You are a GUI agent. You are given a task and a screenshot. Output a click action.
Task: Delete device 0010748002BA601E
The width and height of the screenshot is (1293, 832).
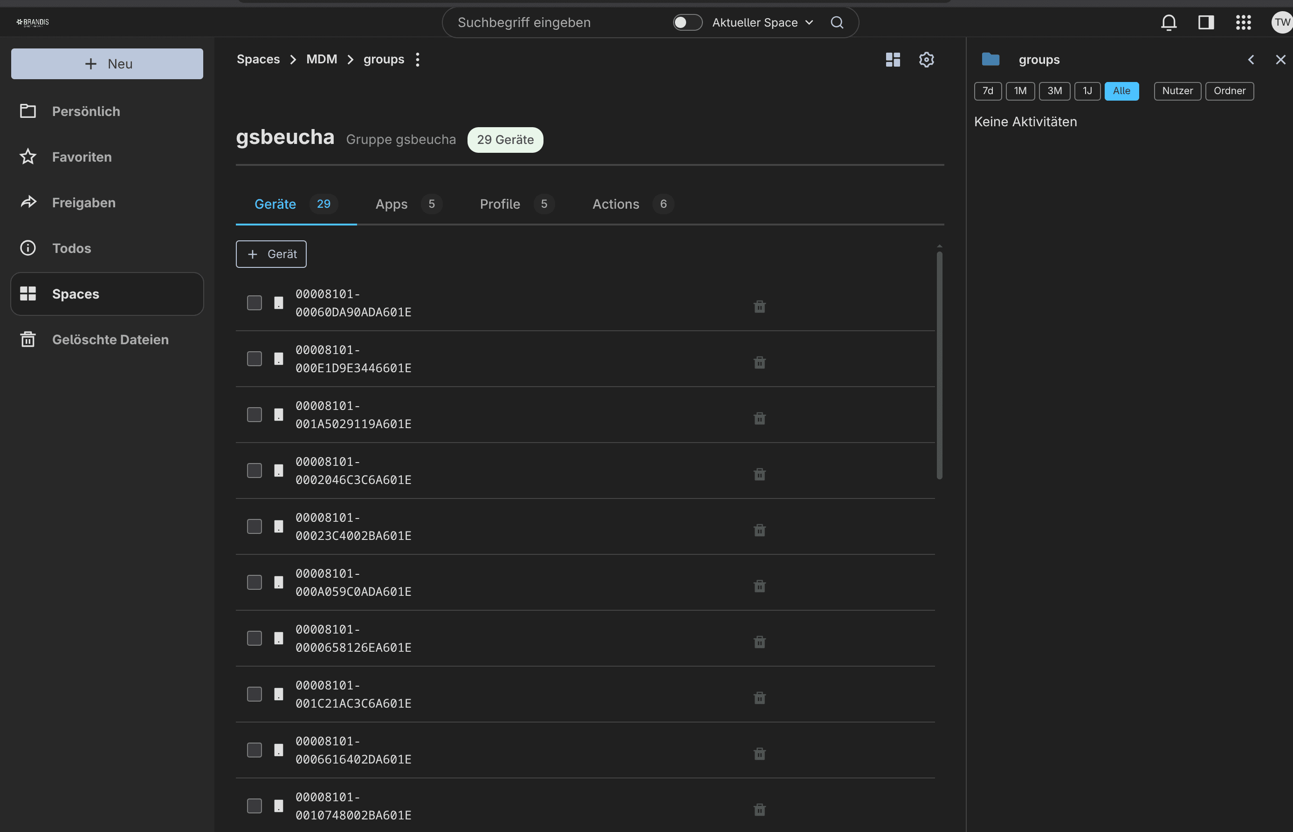[759, 809]
